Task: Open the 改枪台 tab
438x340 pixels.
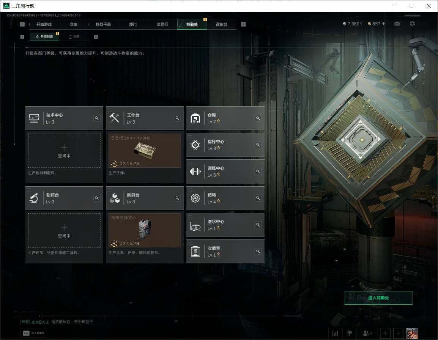Action: (x=222, y=24)
